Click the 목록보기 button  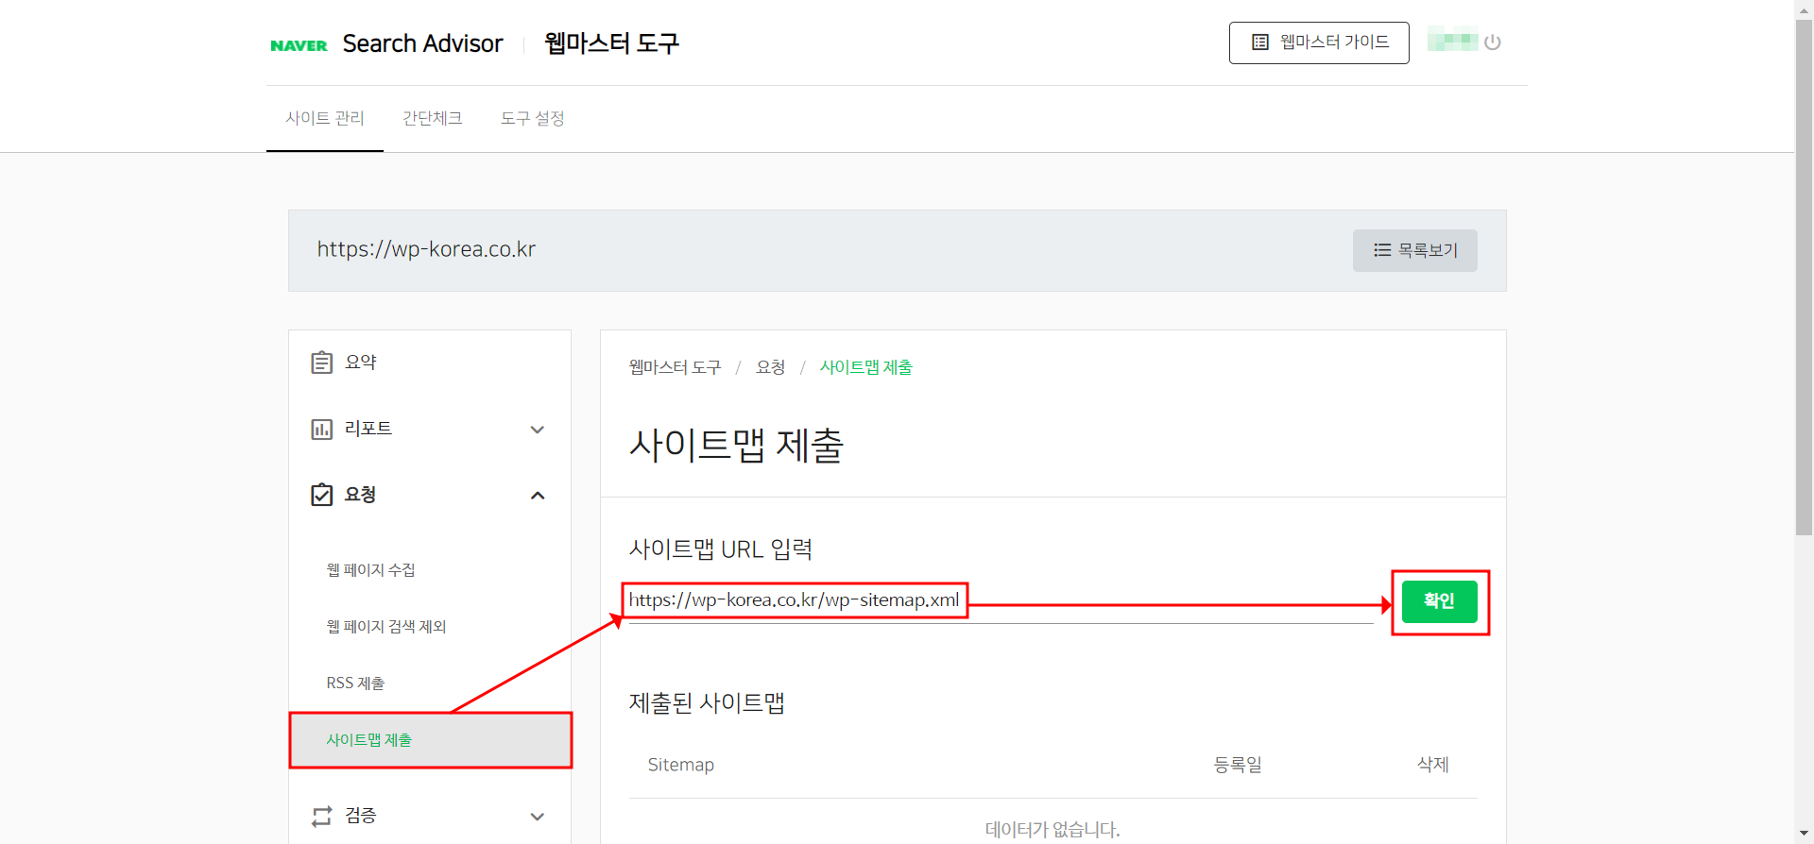1415,250
